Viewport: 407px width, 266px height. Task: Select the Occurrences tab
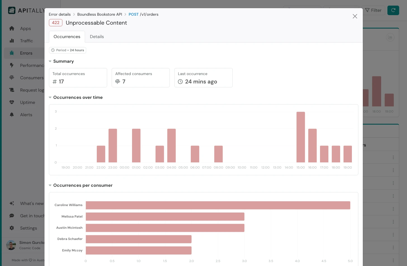[67, 37]
